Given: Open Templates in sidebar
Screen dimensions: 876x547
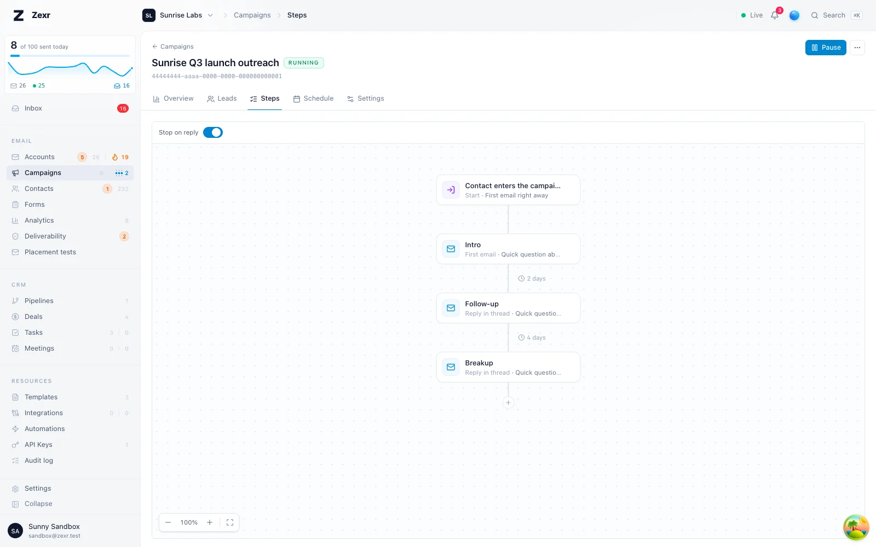Looking at the screenshot, I should click(70, 397).
